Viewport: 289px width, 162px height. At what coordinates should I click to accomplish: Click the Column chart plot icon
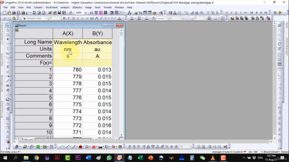tap(80, 147)
